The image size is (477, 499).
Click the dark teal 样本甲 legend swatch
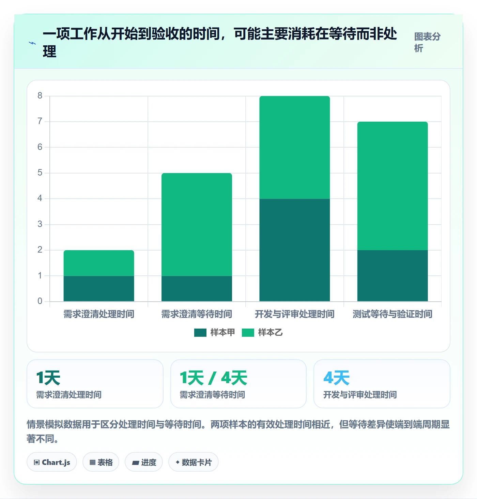(x=200, y=333)
